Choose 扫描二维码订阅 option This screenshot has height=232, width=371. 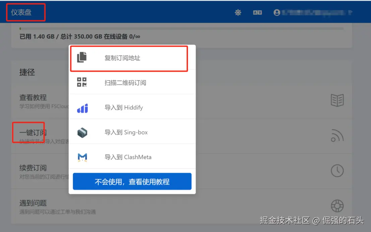(132, 82)
